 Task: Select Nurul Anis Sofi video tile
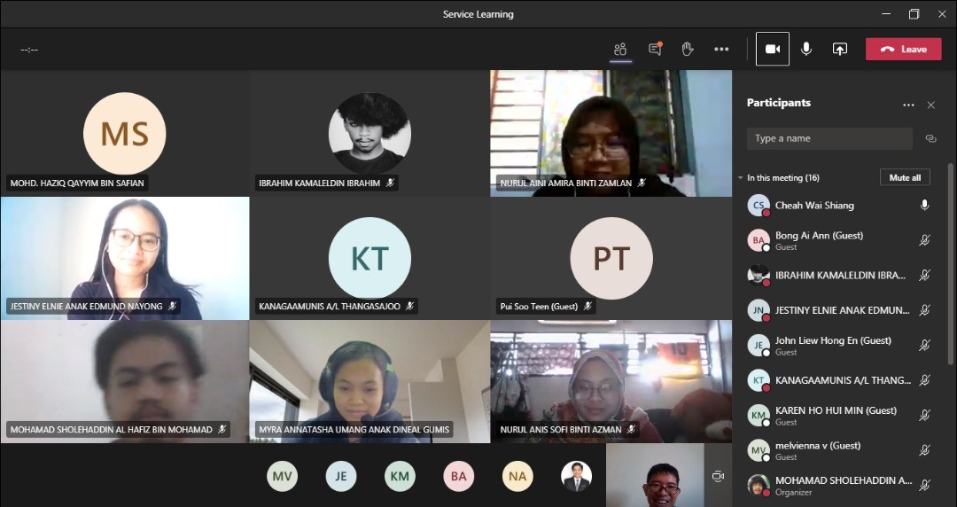[x=611, y=381]
